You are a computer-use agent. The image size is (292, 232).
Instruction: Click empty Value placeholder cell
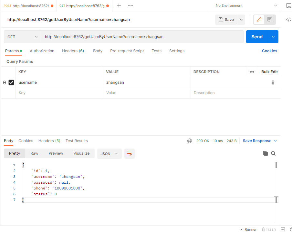point(147,93)
